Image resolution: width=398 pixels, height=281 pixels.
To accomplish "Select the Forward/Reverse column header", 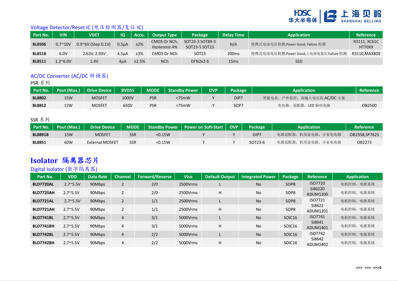I will pos(154,177).
